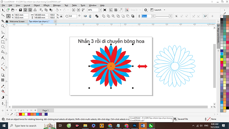Toggle the lock ratio padlock

pyautogui.click(x=61, y=16)
